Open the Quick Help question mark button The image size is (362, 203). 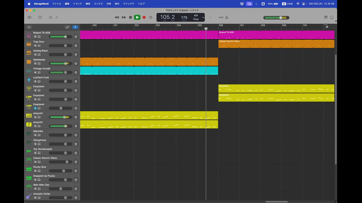point(40,17)
